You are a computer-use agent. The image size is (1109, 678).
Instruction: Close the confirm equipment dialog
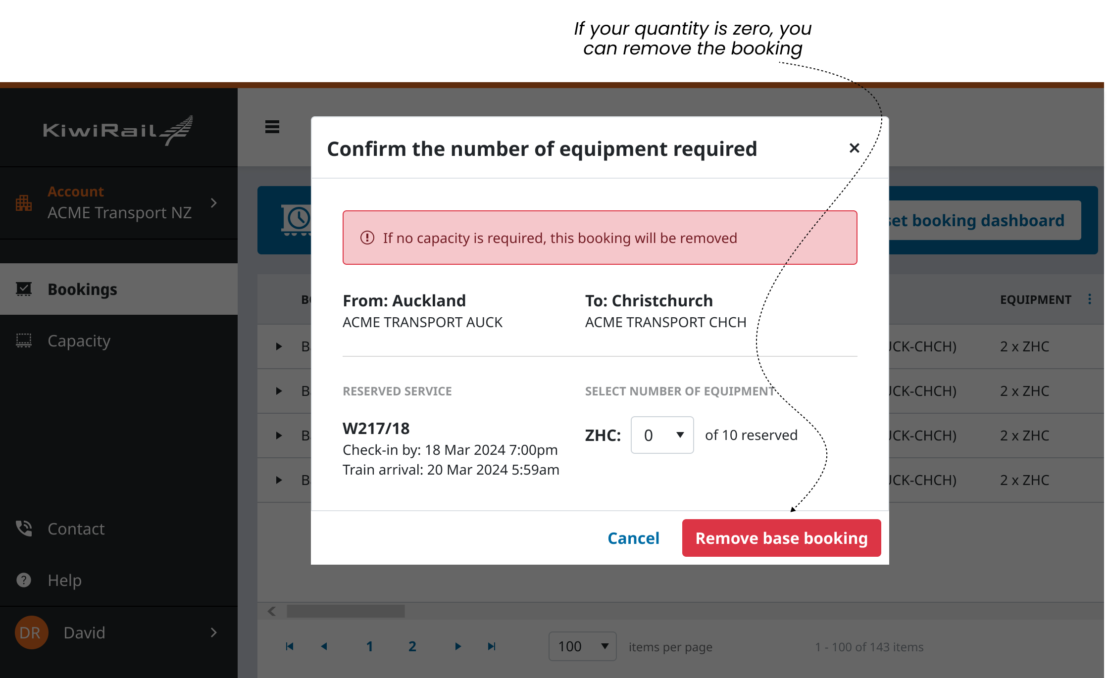coord(854,148)
